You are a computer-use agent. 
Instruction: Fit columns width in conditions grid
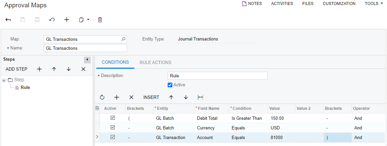[200, 97]
